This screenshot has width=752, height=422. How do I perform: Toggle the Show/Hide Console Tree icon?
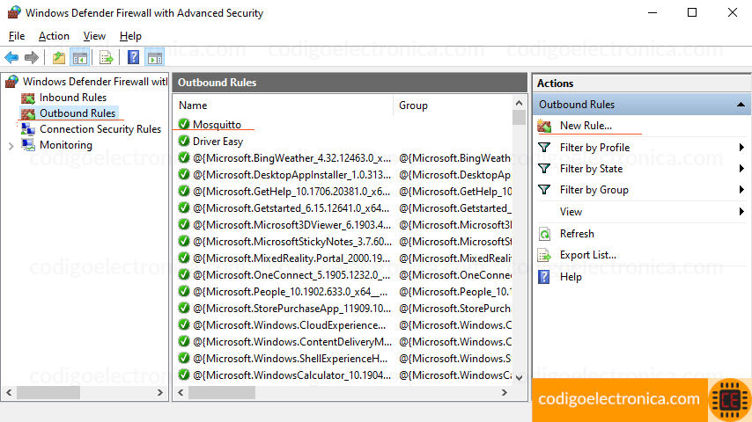(80, 58)
